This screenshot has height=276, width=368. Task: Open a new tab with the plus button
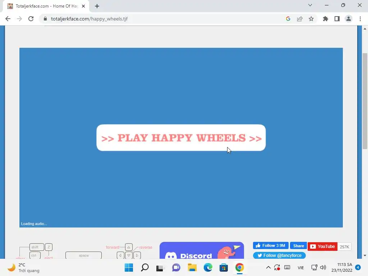(97, 6)
